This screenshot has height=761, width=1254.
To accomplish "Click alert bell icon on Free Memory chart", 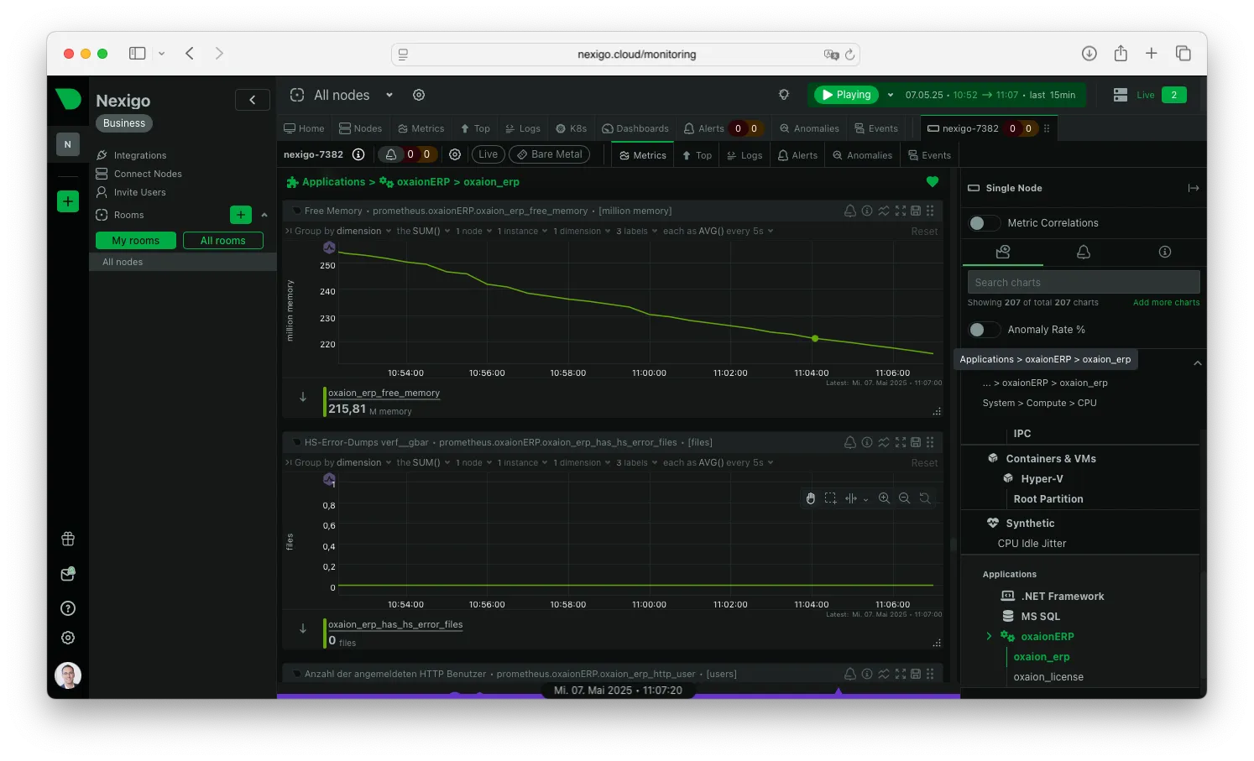I will [850, 211].
